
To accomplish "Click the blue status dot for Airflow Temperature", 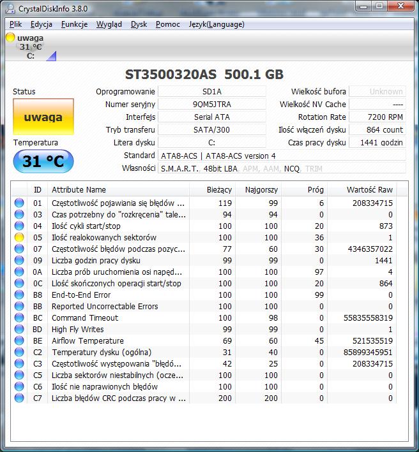I will click(x=19, y=340).
